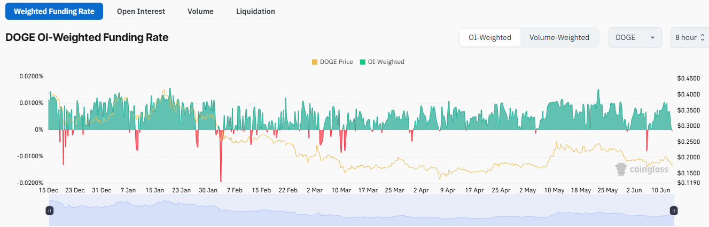Click the caret arrow in DOGE selector
The height and width of the screenshot is (227, 709).
(652, 38)
